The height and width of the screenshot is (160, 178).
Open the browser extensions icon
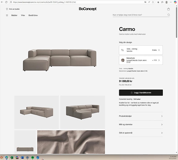pyautogui.click(x=158, y=2)
